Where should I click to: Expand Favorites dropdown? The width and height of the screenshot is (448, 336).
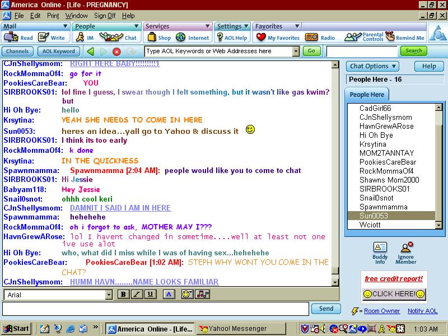pos(297,26)
